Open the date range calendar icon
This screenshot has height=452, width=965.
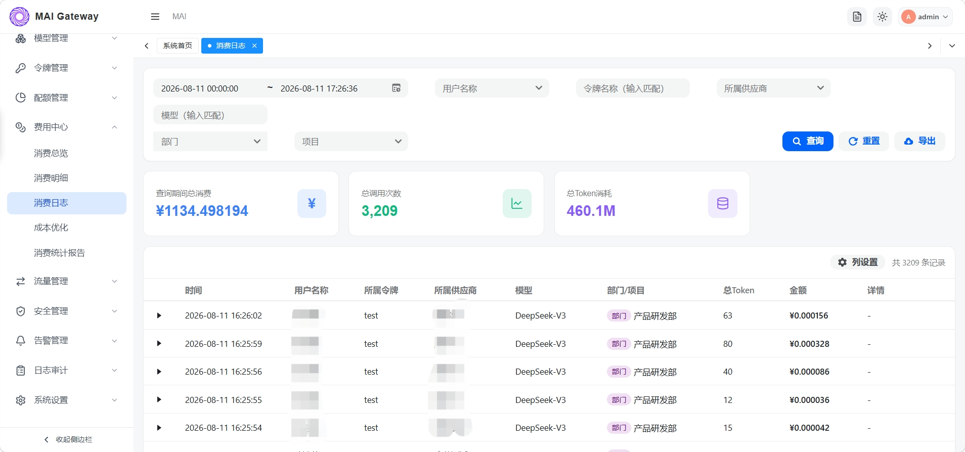397,88
